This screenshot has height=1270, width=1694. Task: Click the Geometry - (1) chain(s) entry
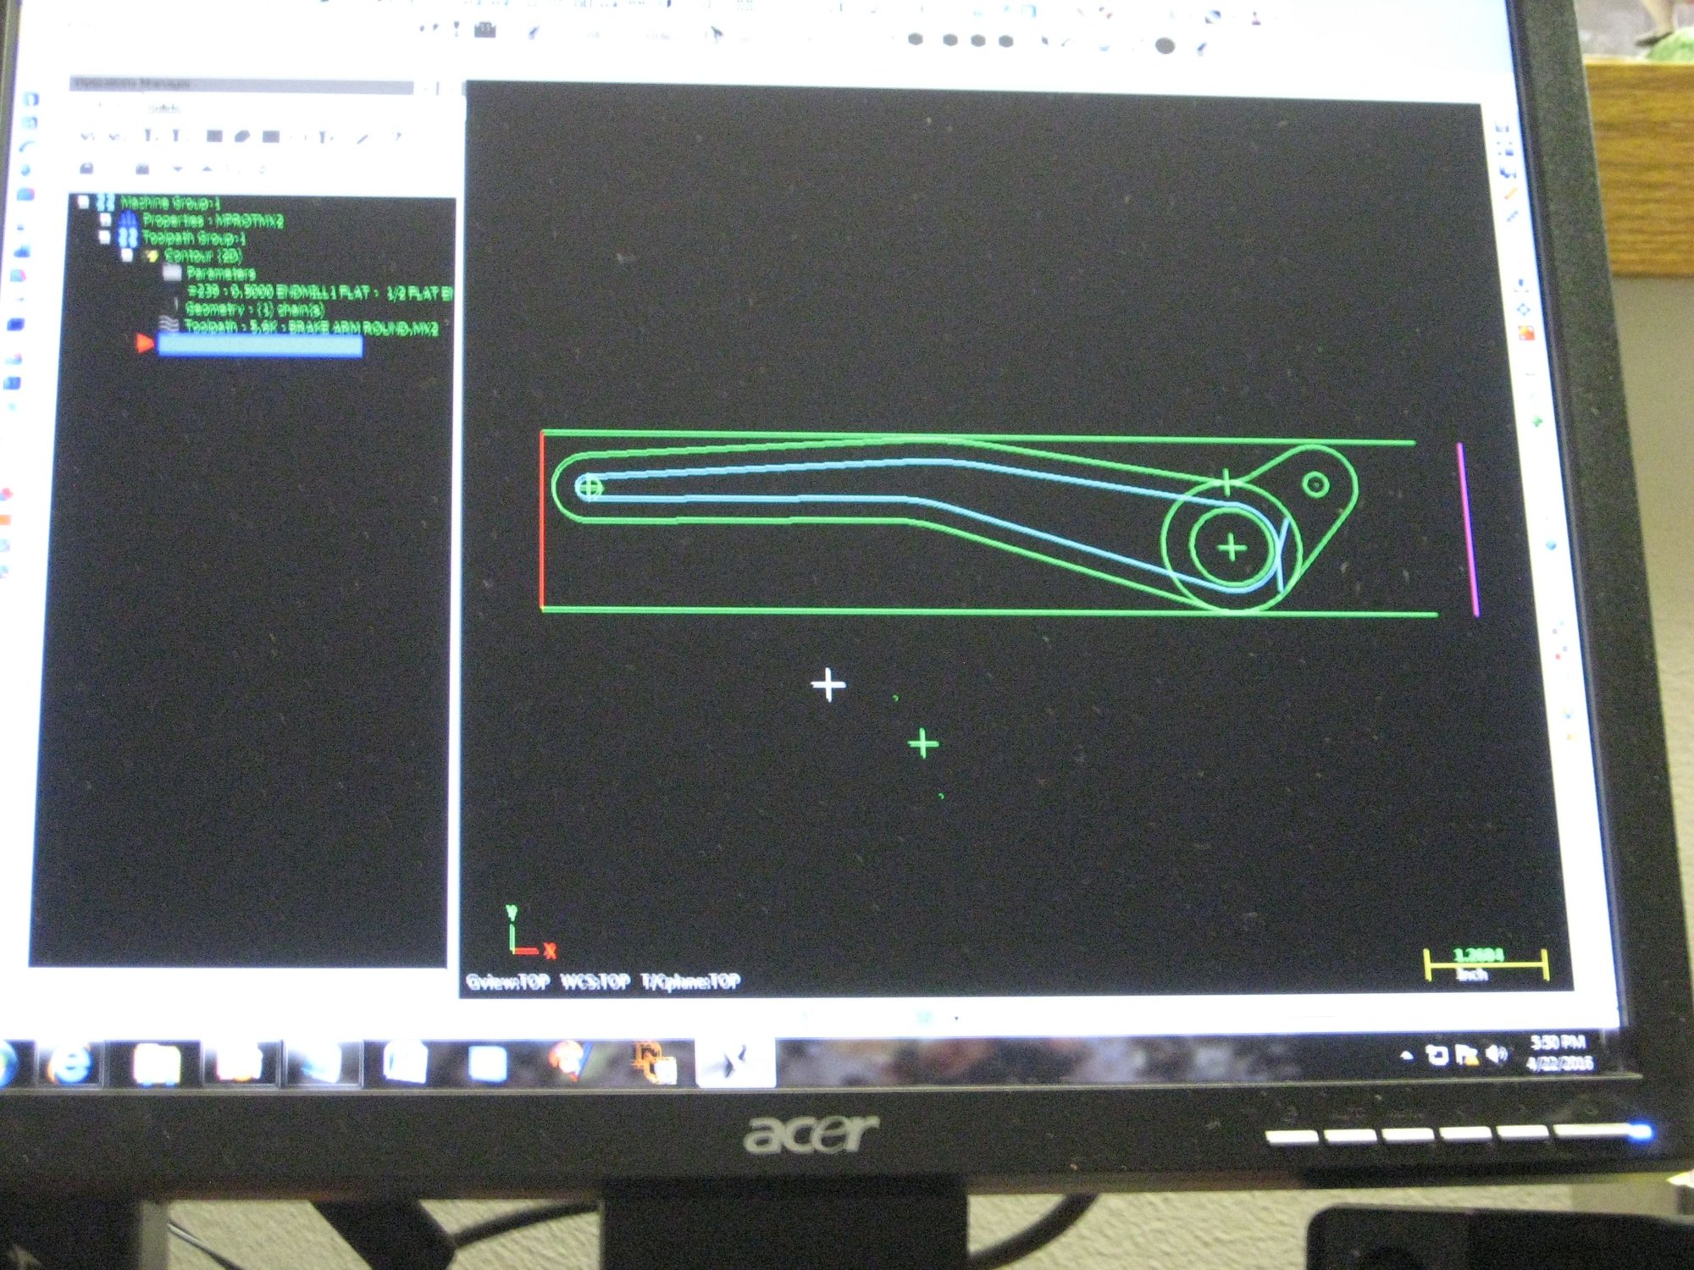[253, 310]
